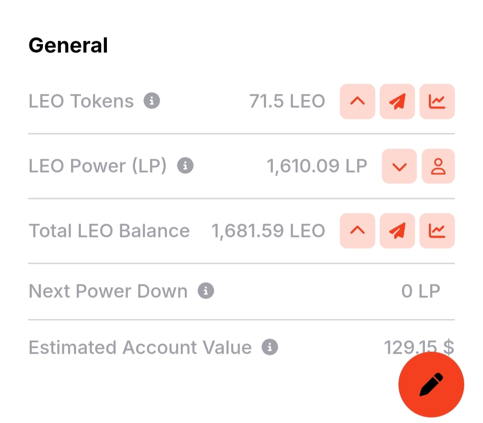Tap the red pencil compose button
The width and height of the screenshot is (483, 423).
431,385
